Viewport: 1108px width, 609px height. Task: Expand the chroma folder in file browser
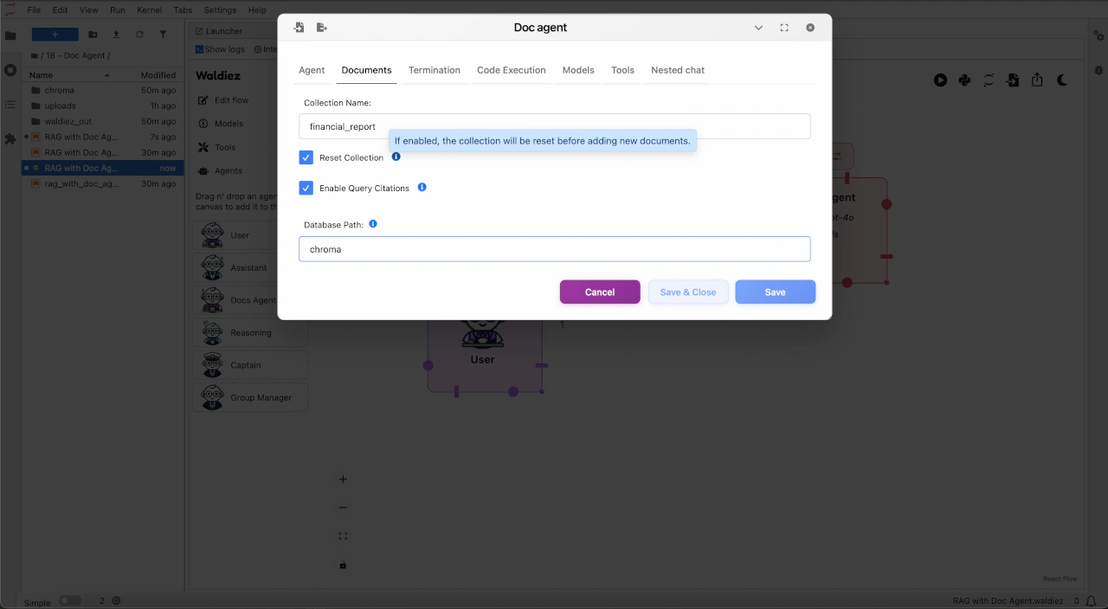point(59,90)
